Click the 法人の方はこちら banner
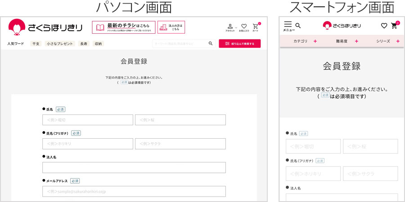Viewport: 405px width, 202px height. [171, 27]
